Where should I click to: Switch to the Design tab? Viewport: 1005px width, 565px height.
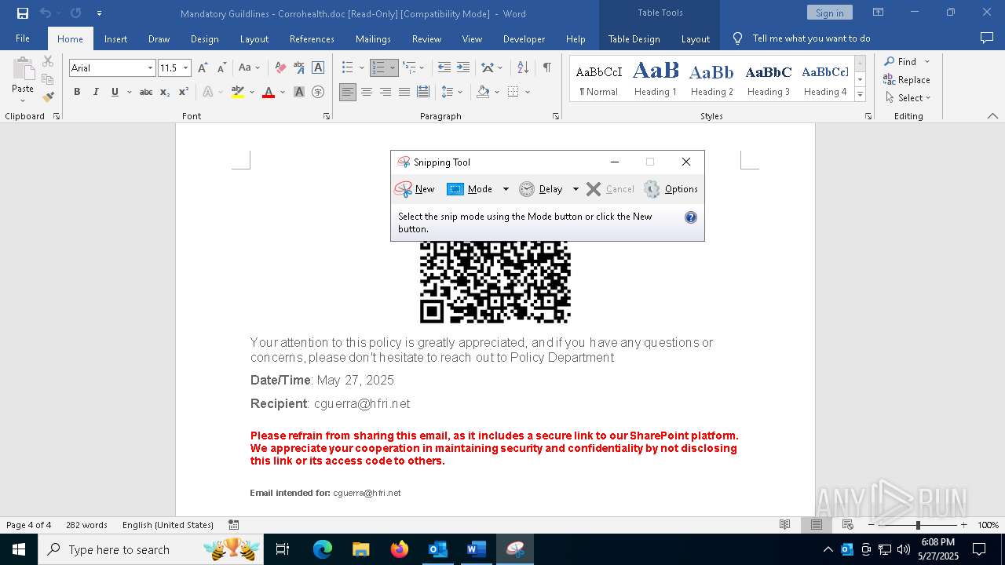(x=204, y=38)
